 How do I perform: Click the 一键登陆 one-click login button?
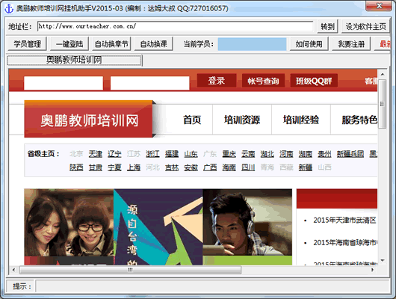tap(69, 43)
